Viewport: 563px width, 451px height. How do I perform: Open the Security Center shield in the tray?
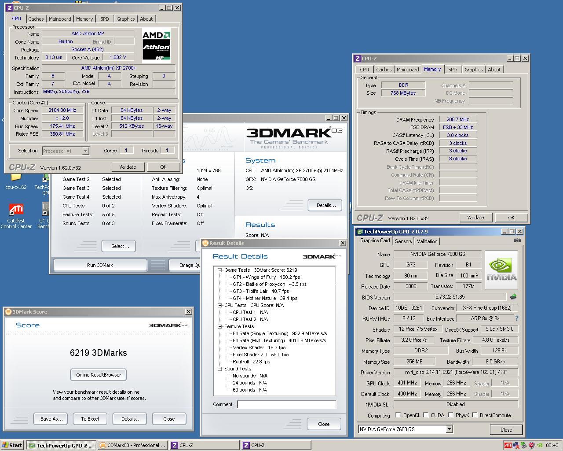click(531, 445)
